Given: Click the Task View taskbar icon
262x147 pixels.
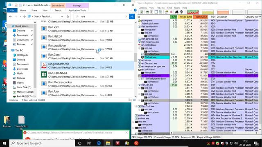Looking at the screenshot, I should (x=89, y=143).
